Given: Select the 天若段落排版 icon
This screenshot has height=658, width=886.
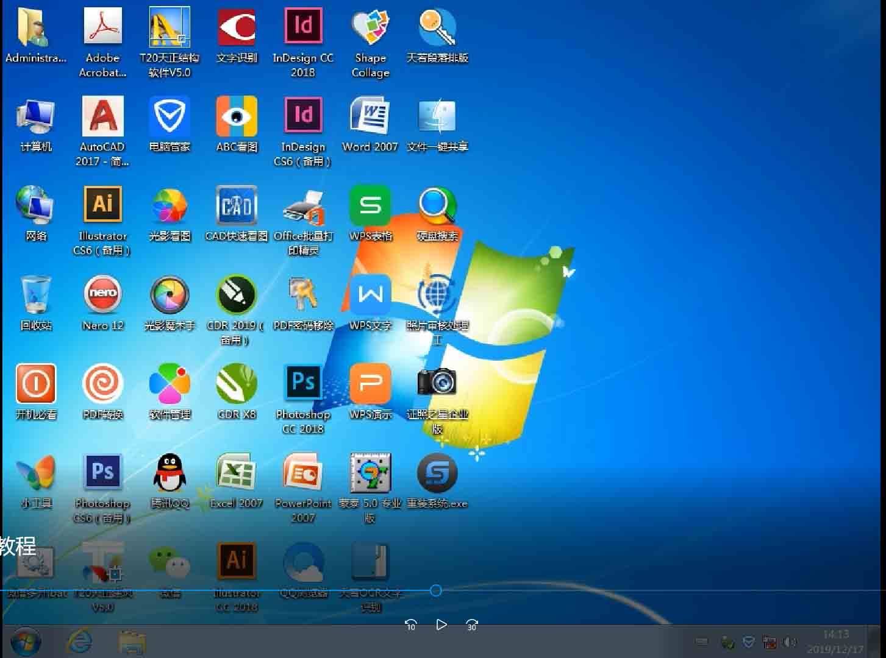Looking at the screenshot, I should tap(437, 28).
